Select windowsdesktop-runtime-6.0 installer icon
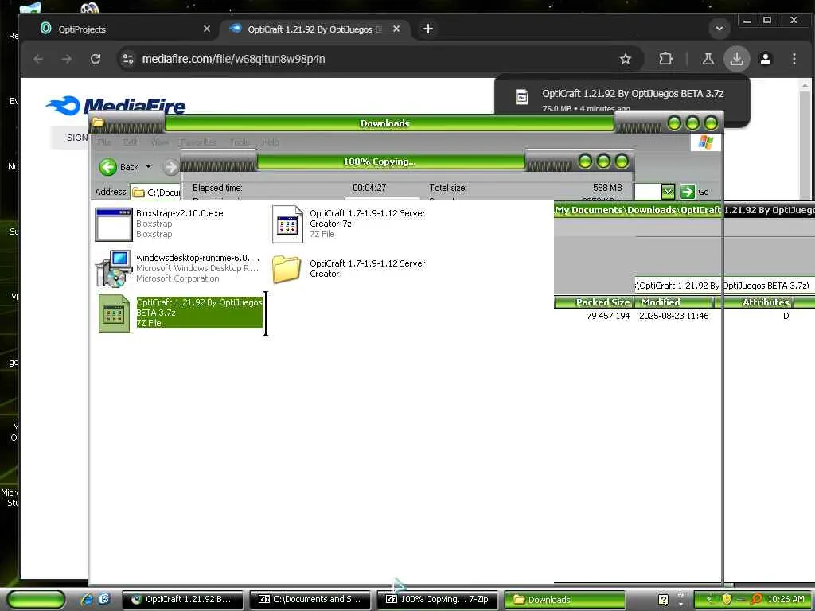The height and width of the screenshot is (611, 815). 113,269
